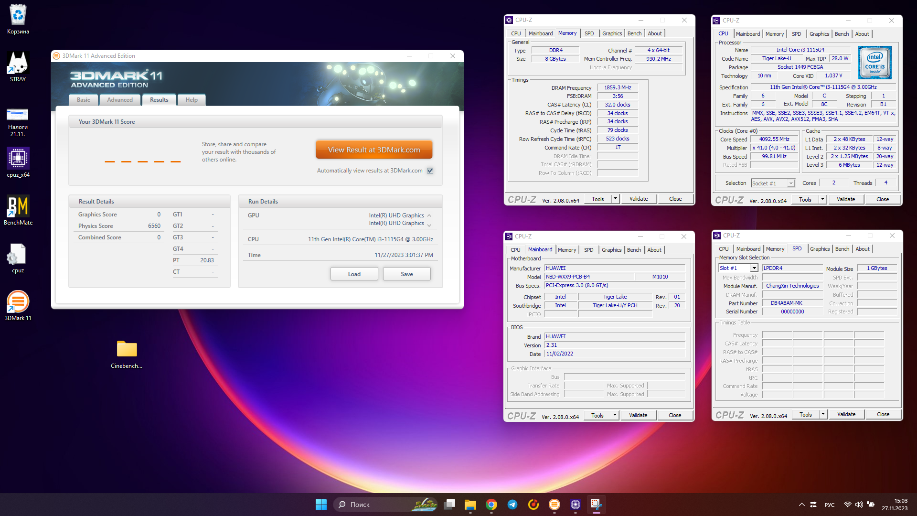The height and width of the screenshot is (516, 917).
Task: Click the clock and date in taskbar
Action: click(895, 505)
